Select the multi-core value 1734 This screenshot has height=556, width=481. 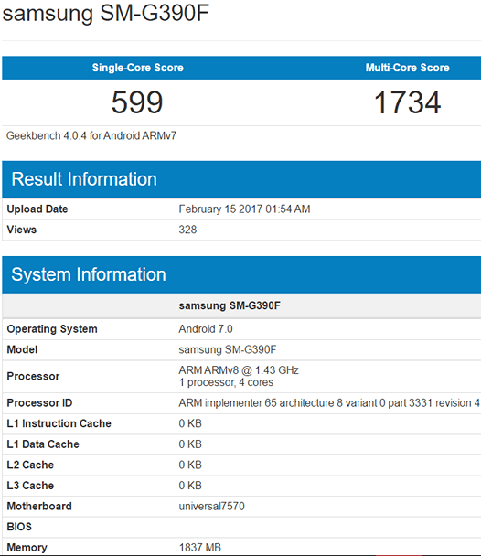[408, 102]
